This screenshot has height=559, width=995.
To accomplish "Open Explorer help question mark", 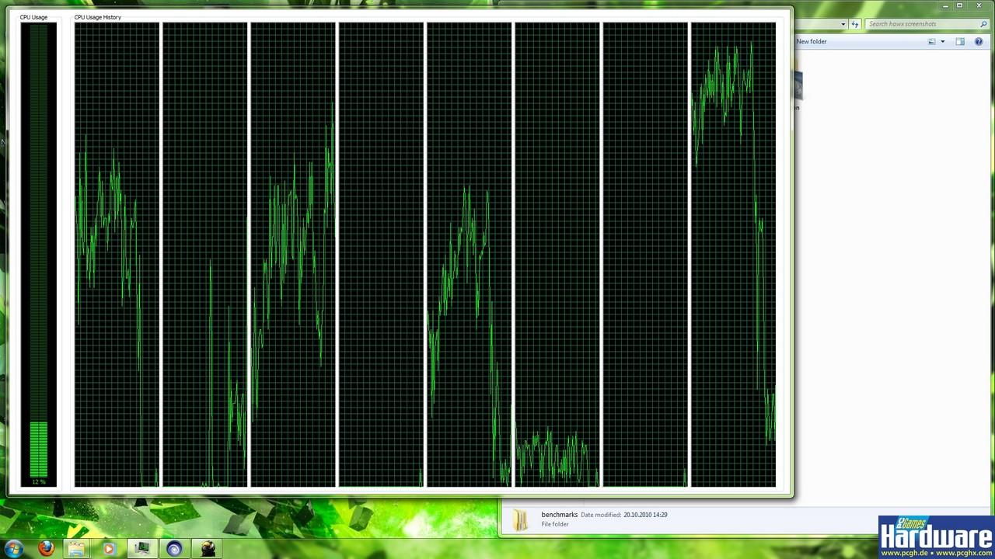I will pos(979,42).
